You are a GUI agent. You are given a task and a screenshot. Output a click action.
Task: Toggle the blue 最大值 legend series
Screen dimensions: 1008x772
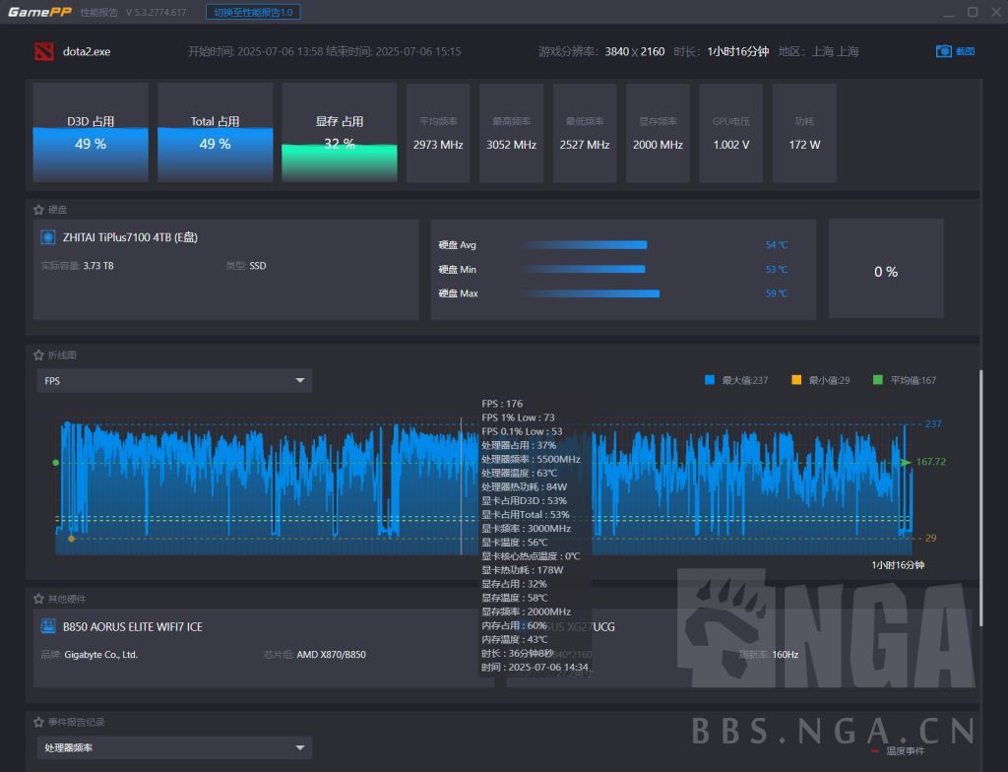[710, 380]
